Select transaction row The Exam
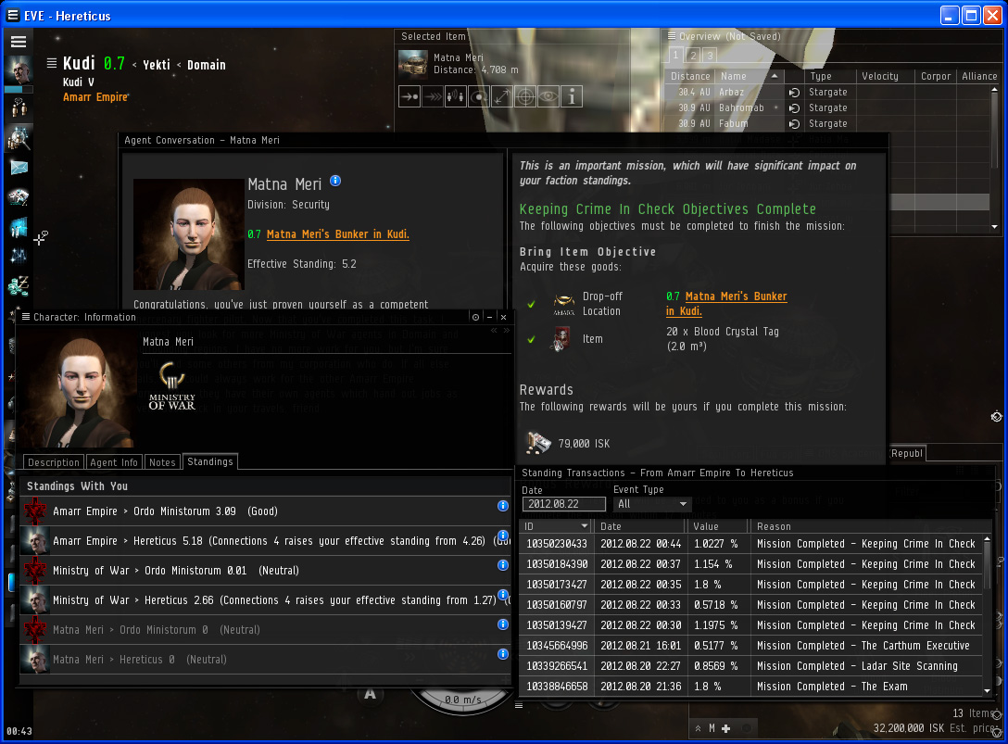Image resolution: width=1008 pixels, height=744 pixels. [750, 687]
